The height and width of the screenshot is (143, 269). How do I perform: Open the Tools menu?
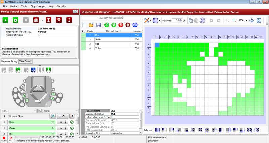point(24,6)
